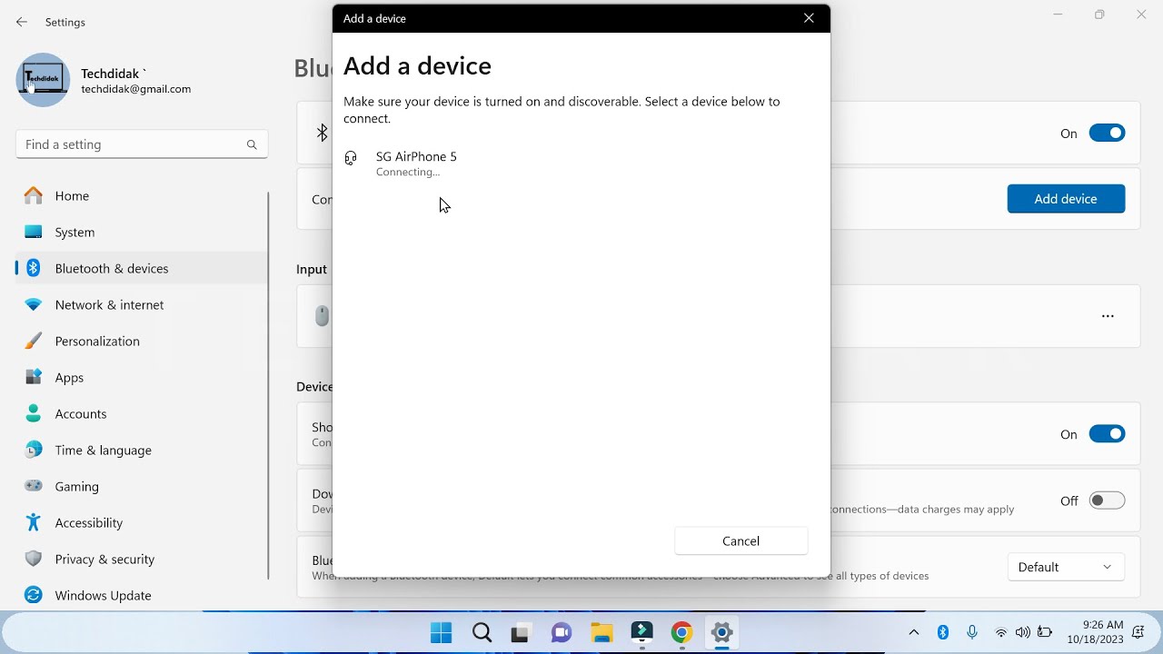Image resolution: width=1163 pixels, height=654 pixels.
Task: Click the back arrow in Settings
Action: click(22, 22)
